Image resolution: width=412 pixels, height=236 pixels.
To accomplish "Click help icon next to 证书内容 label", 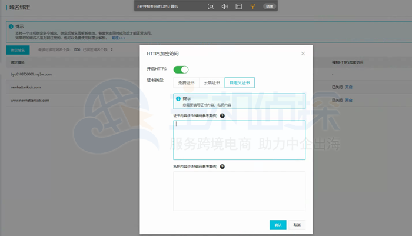I will 222,115.
